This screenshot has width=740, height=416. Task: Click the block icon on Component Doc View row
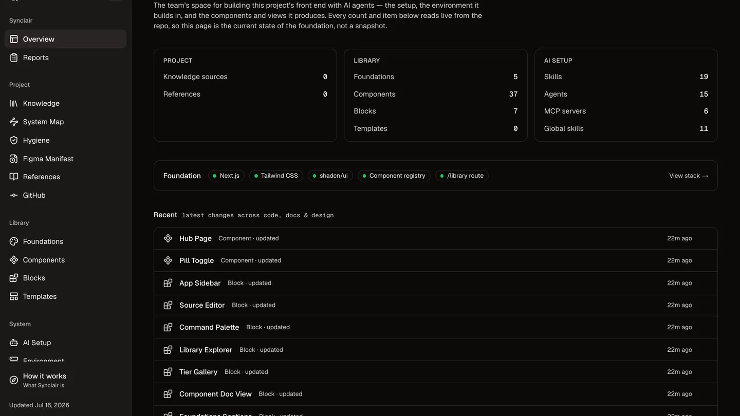[168, 394]
